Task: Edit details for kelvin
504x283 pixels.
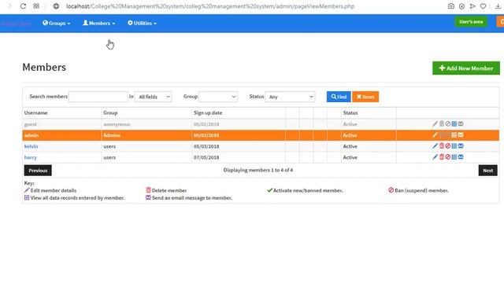Action: point(435,146)
